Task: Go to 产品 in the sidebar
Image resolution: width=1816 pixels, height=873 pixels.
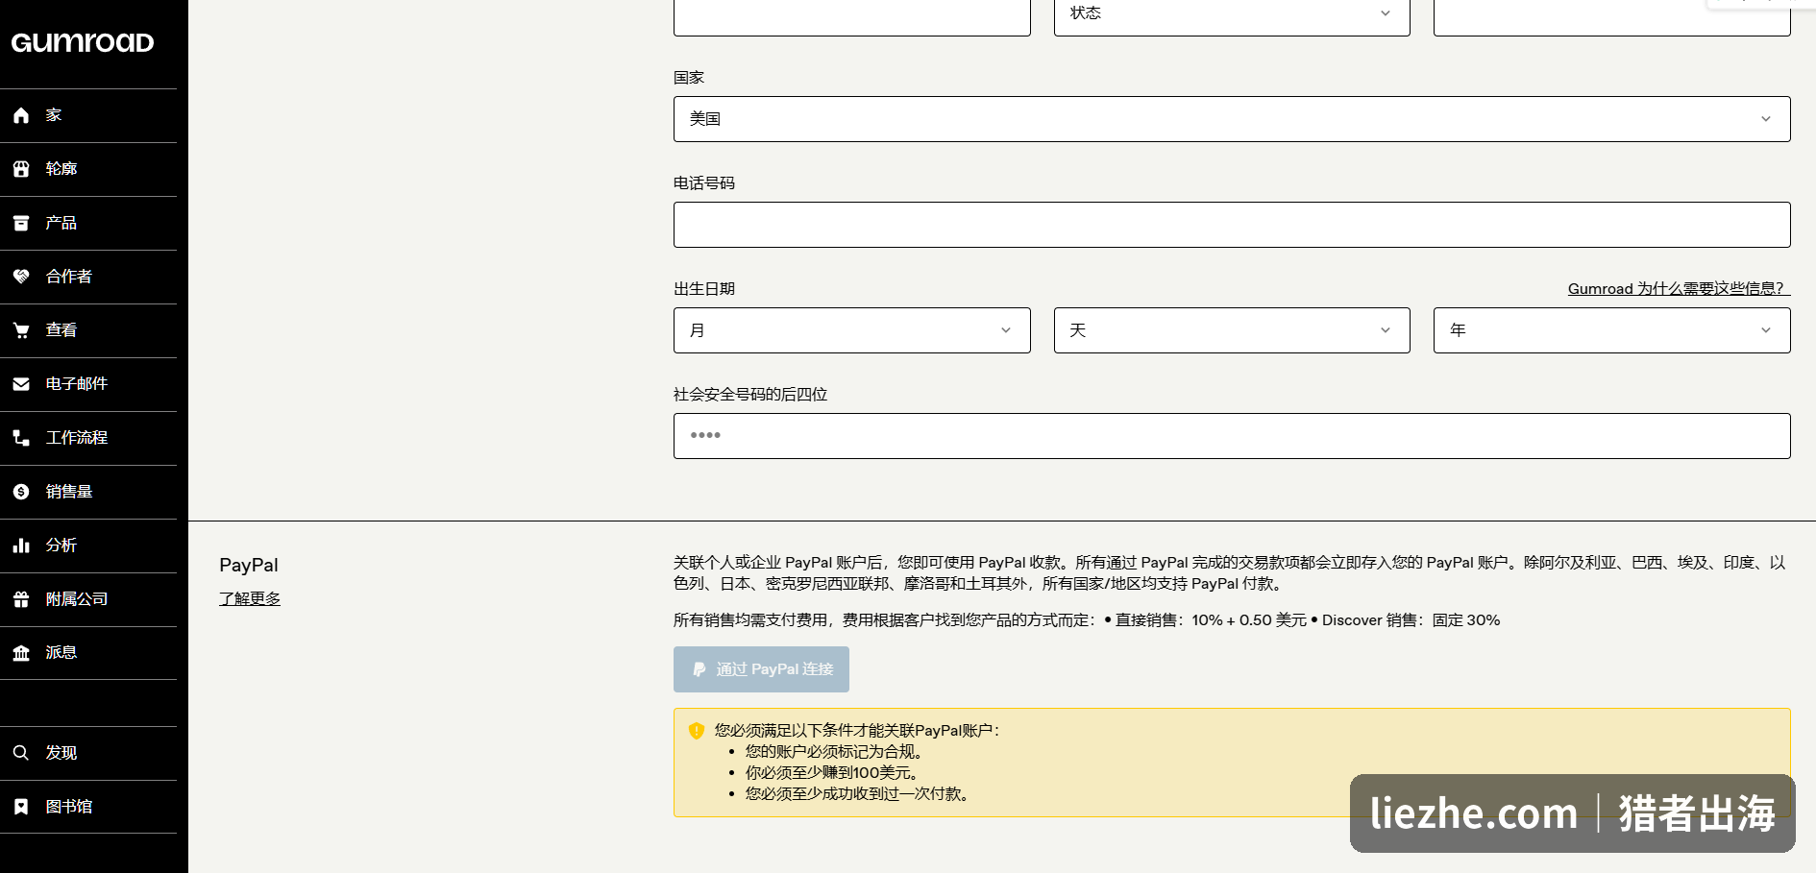Action: click(x=88, y=223)
